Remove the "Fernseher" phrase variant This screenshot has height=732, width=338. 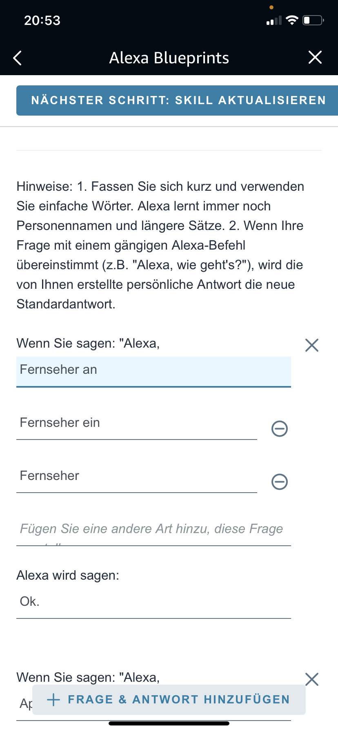coord(280,482)
